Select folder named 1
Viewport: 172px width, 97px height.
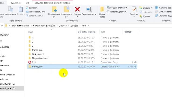82,37
